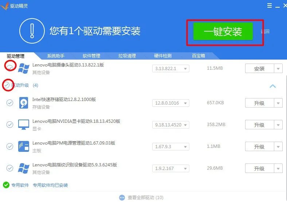This screenshot has width=287, height=202.
Task: Collapse the 驱动升级 section with chevron
Action: tap(272, 86)
